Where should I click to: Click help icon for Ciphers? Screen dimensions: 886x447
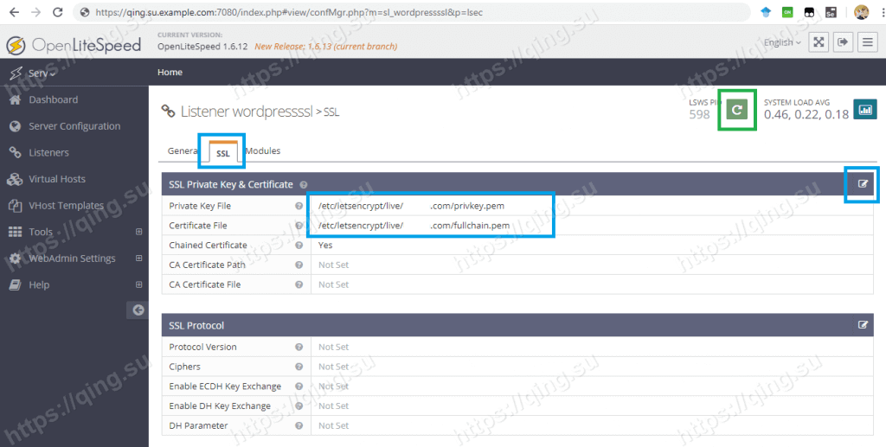point(299,367)
